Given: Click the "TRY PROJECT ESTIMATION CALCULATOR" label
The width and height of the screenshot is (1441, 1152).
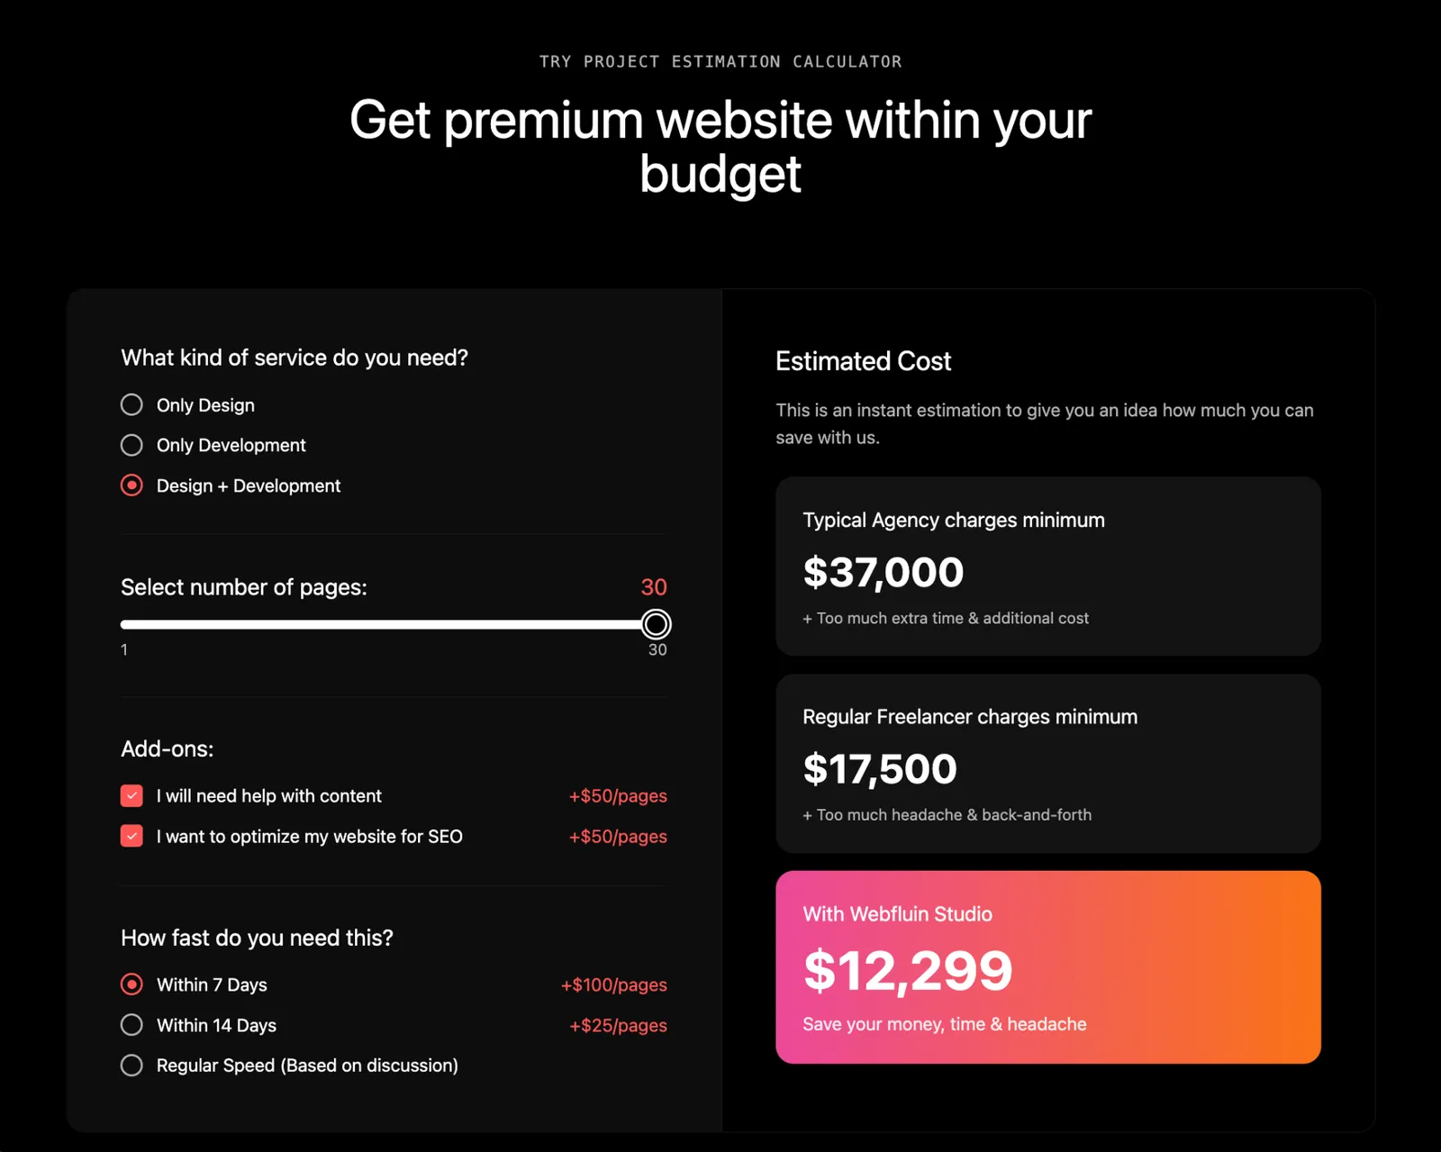Looking at the screenshot, I should (720, 61).
